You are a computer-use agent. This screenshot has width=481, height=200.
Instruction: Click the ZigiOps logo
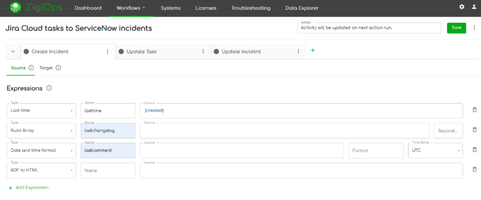[36, 7]
